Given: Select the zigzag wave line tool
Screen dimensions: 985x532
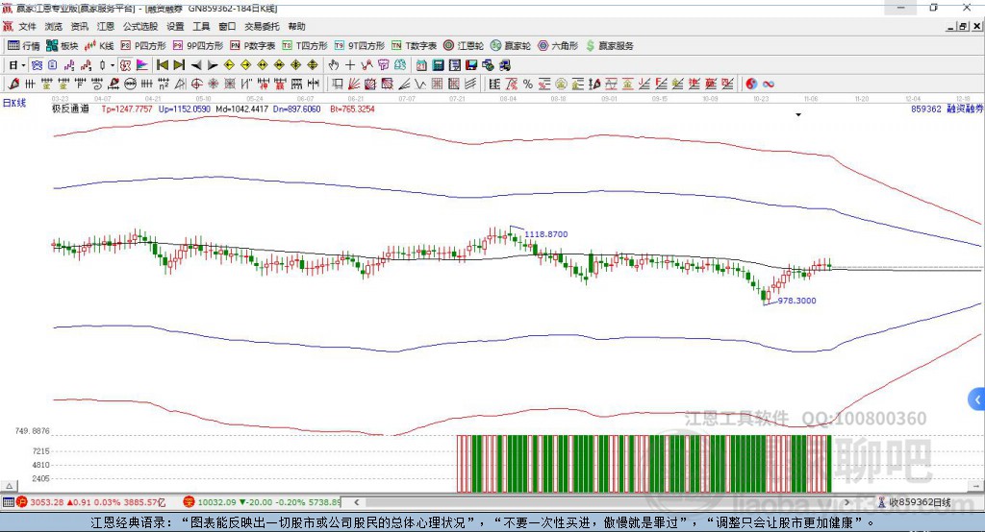Looking at the screenshot, I should pos(419,85).
